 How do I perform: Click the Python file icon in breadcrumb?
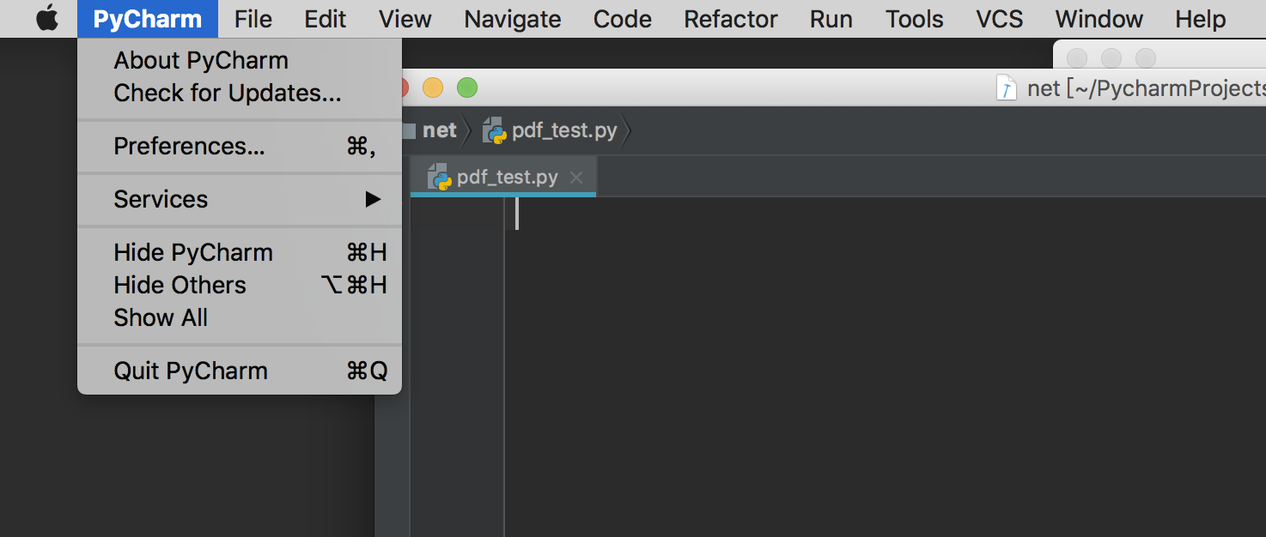pos(494,130)
